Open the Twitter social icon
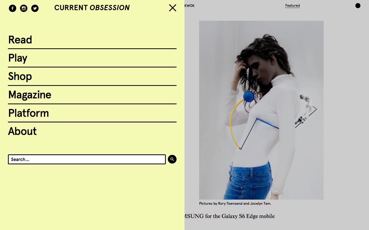 (35, 8)
